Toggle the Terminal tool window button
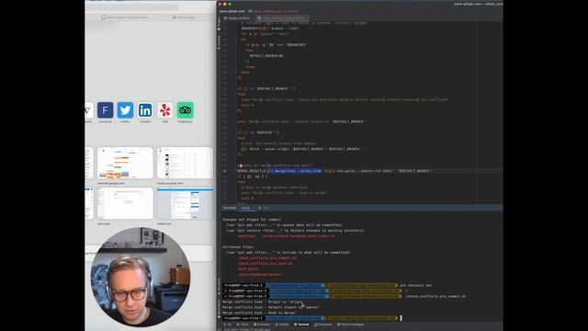Image resolution: width=588 pixels, height=331 pixels. 301,325
